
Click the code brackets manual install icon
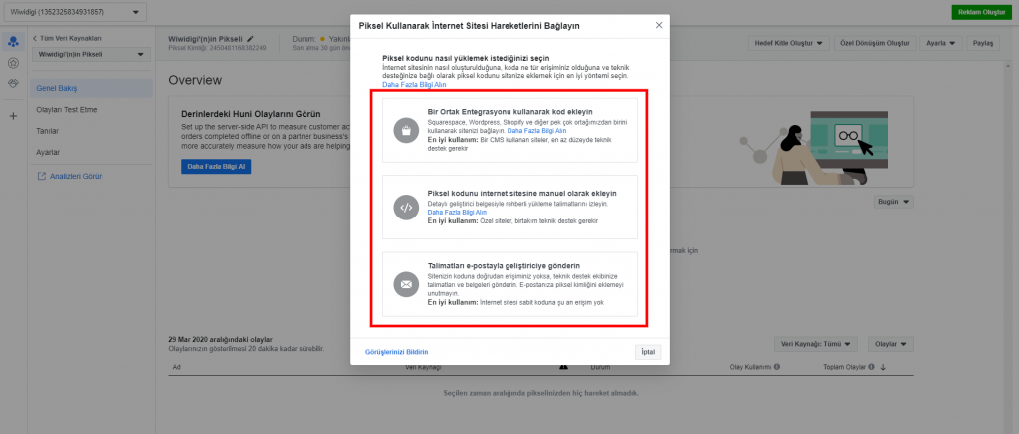406,208
